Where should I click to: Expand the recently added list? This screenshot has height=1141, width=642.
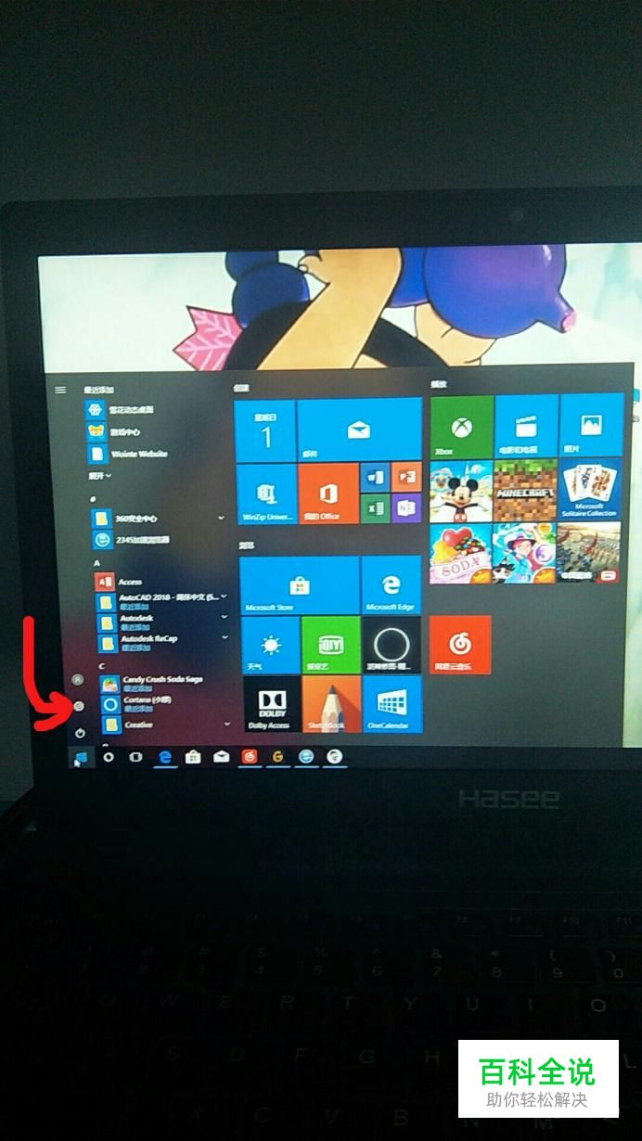(99, 476)
